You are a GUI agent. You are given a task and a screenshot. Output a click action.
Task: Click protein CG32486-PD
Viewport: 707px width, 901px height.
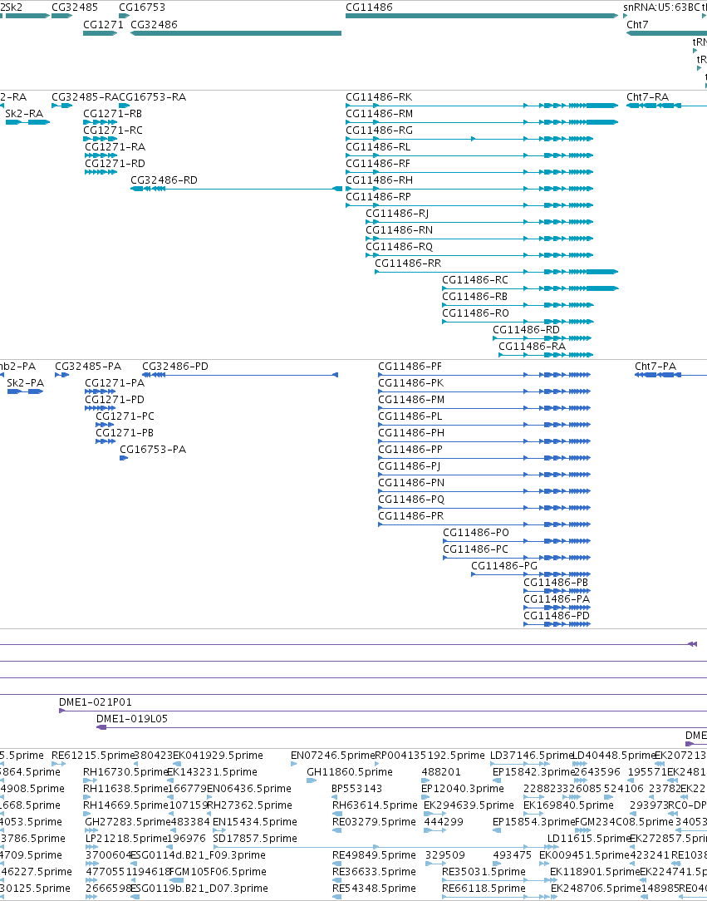175,367
